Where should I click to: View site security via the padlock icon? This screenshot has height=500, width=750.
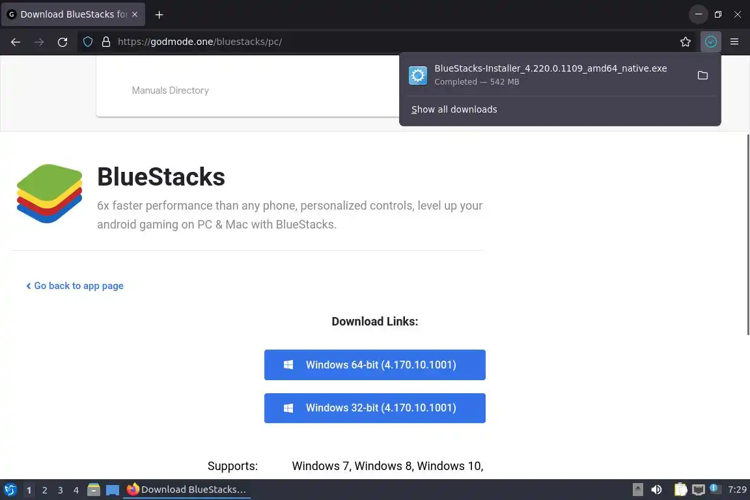(106, 42)
